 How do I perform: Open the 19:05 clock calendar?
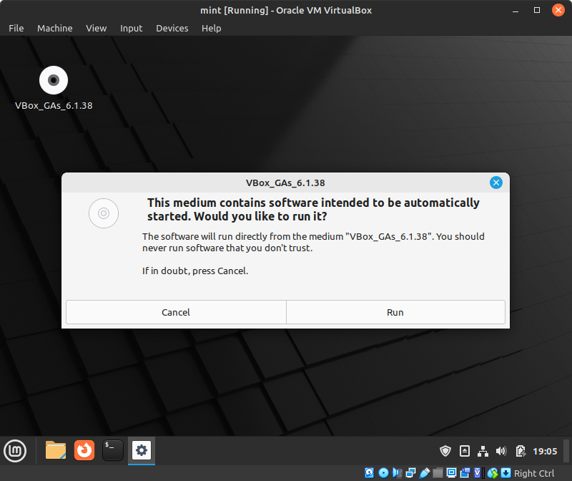pos(545,452)
